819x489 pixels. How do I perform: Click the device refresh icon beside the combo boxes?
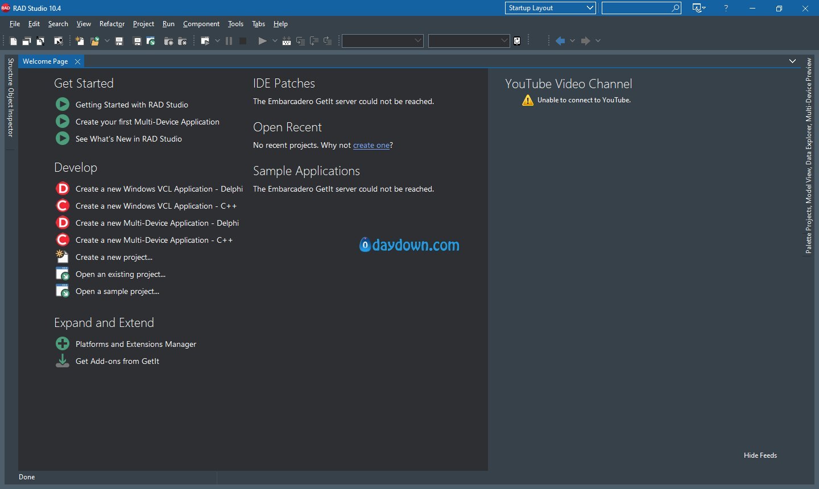click(x=517, y=41)
